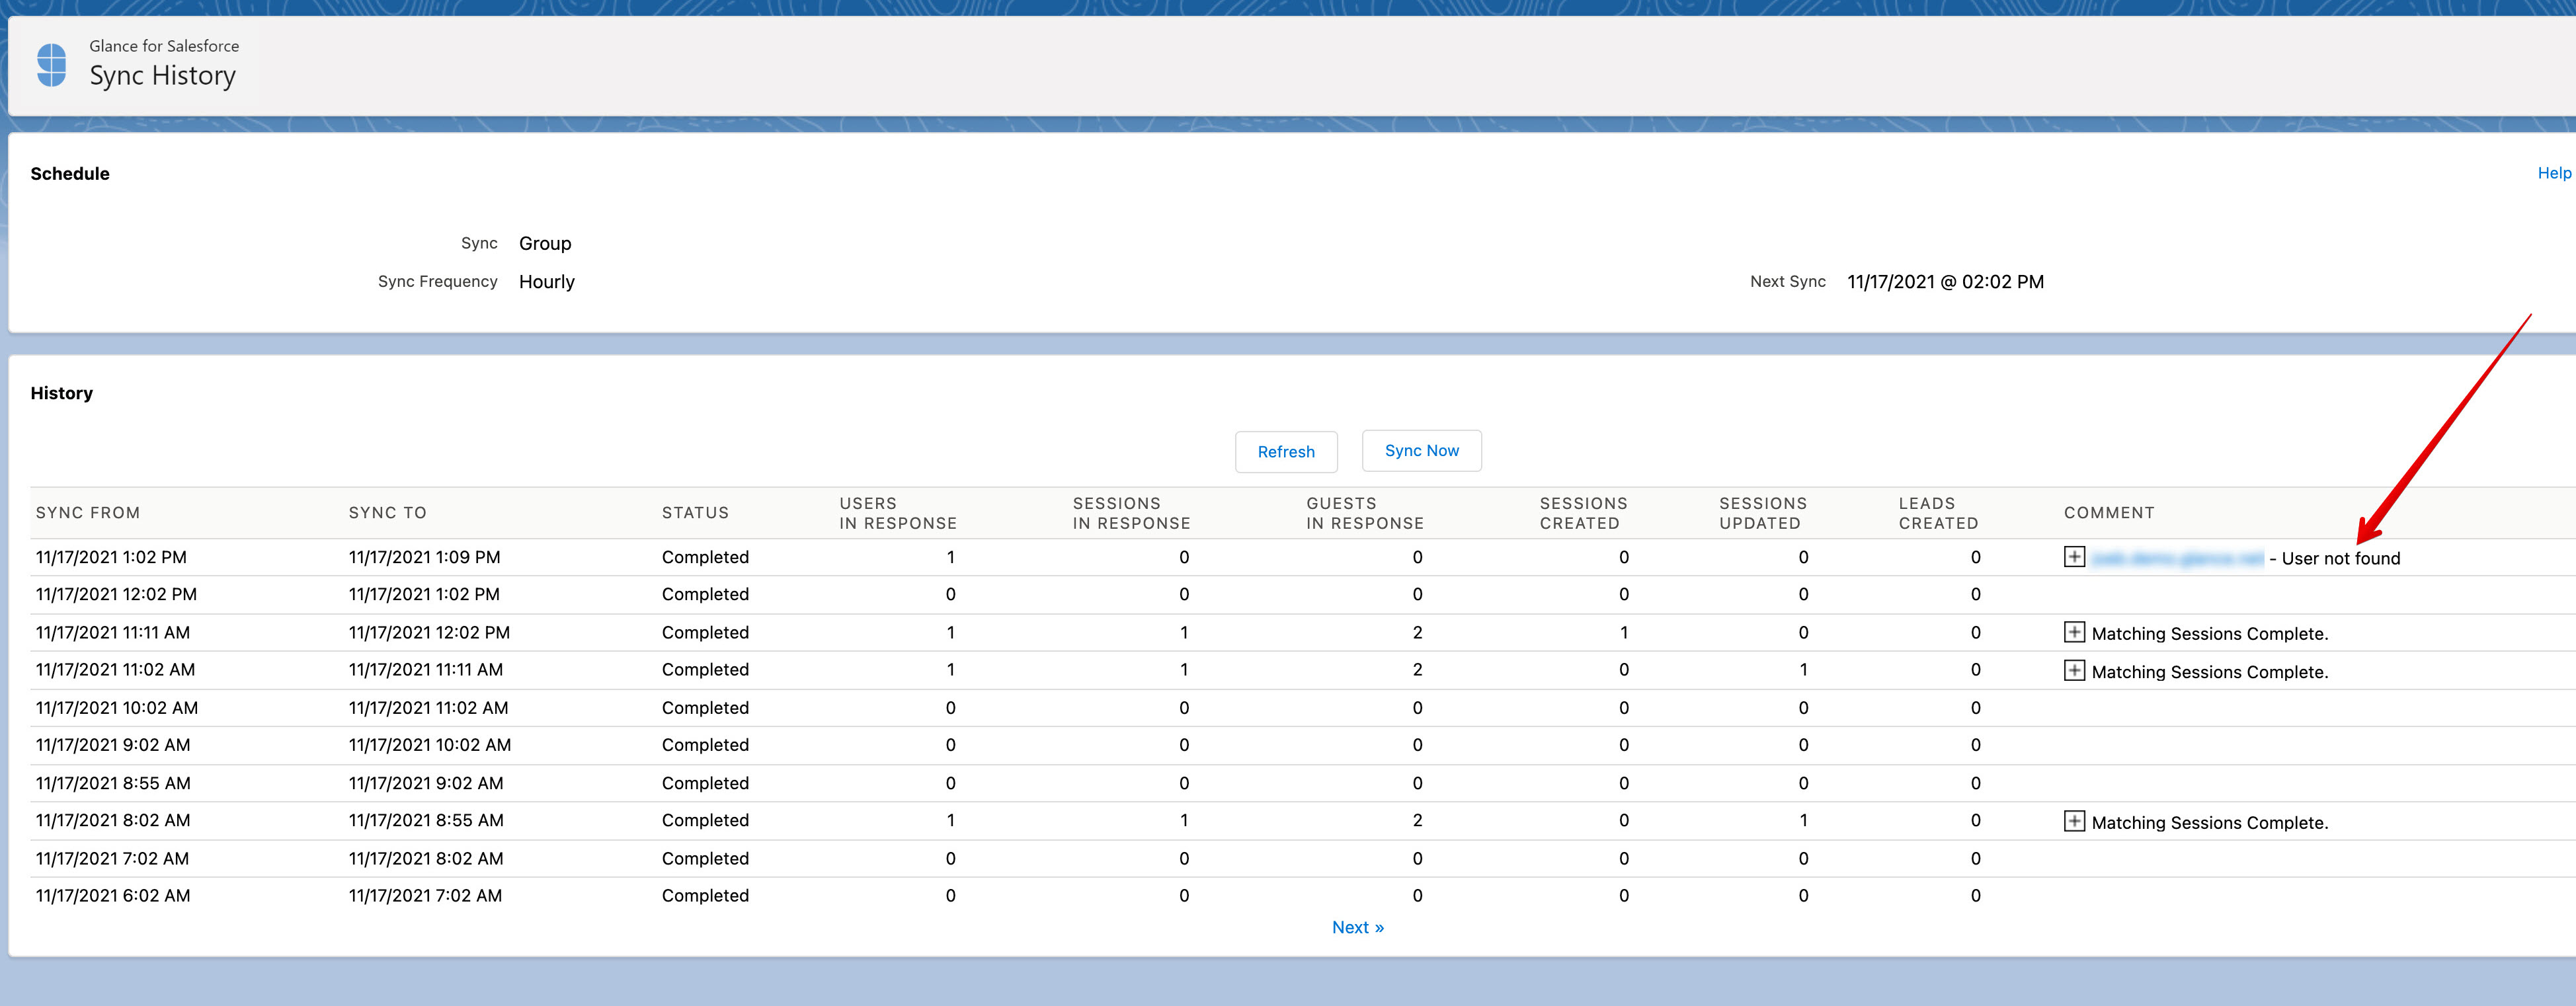
Task: Click the Sync To column header
Action: pos(387,513)
